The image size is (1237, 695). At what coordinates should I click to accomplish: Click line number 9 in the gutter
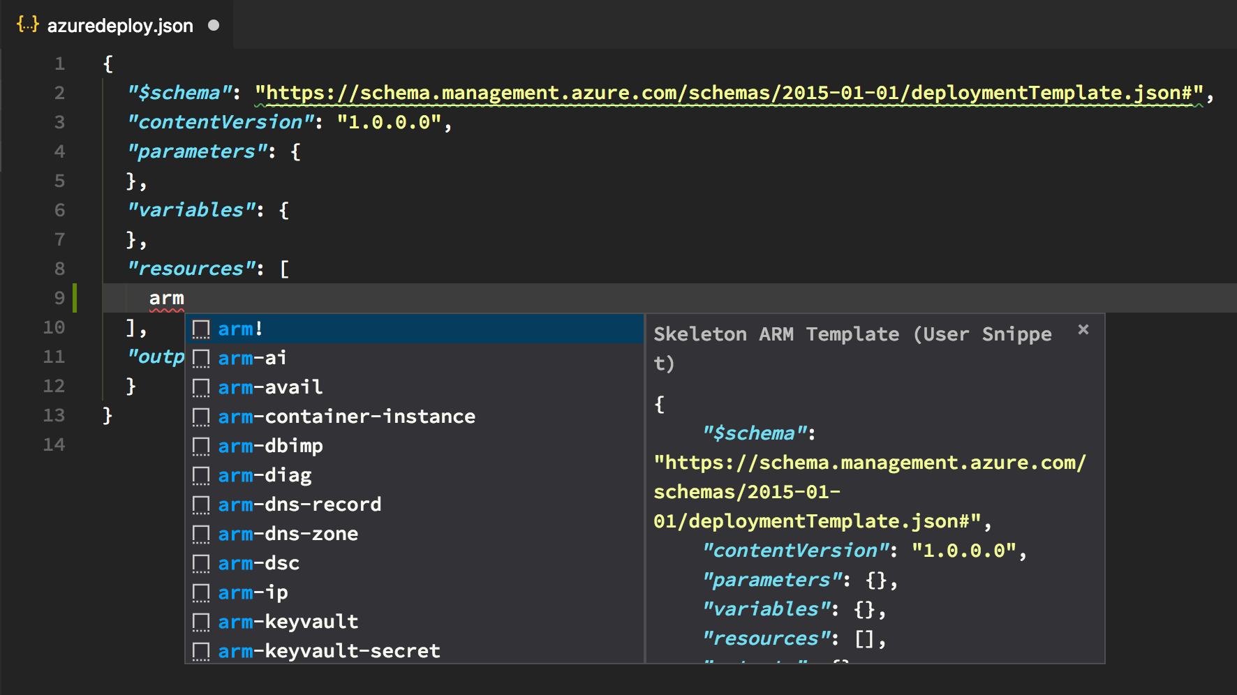coord(60,298)
